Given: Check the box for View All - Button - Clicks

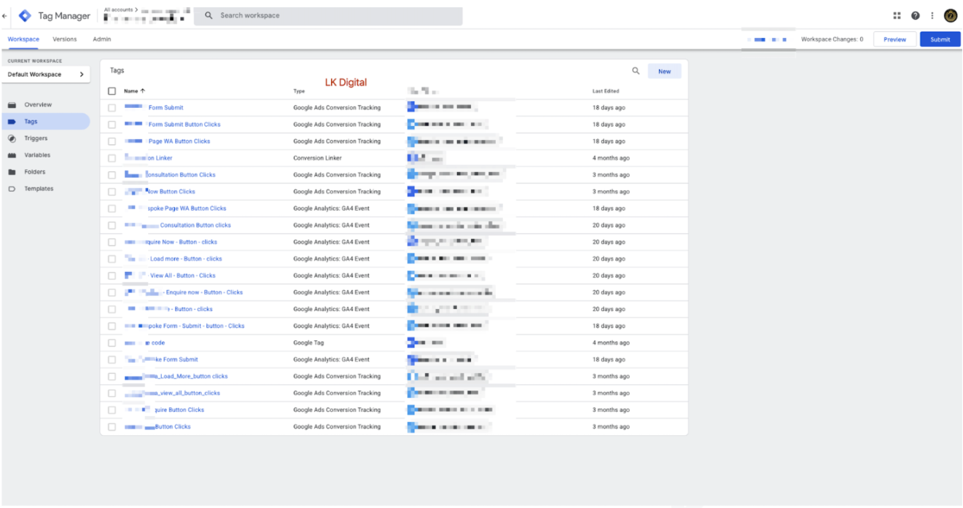Looking at the screenshot, I should tap(112, 276).
